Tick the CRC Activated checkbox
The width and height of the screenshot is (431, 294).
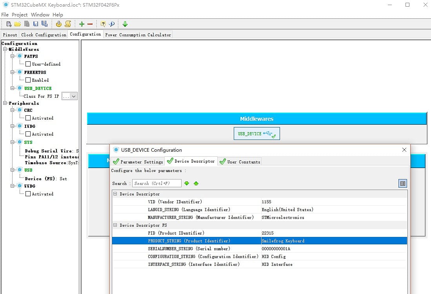click(x=28, y=118)
